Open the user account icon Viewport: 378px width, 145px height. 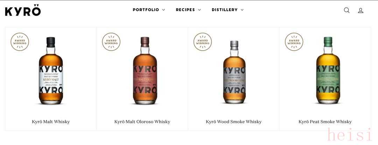(360, 10)
